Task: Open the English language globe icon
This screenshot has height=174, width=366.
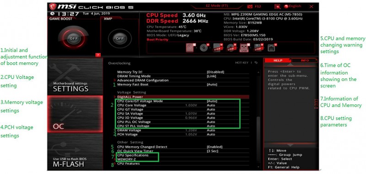Action: (x=286, y=6)
